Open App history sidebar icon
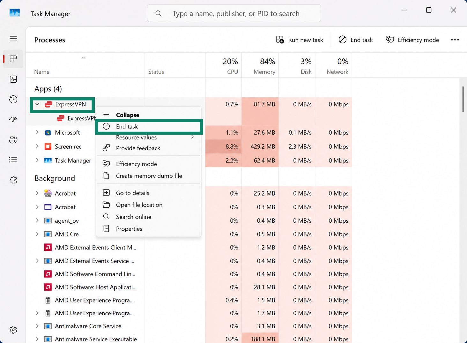Viewport: 467px width, 343px height. coord(13,99)
